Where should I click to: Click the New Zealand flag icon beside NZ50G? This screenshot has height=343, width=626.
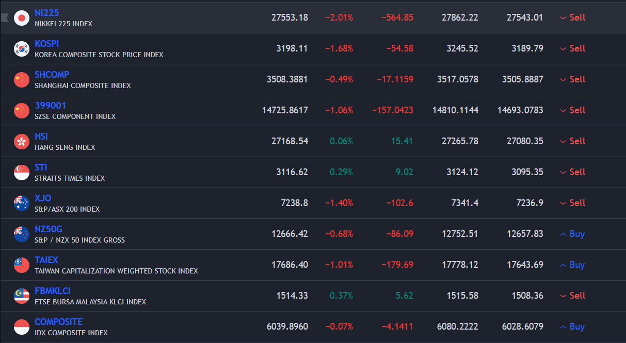pyautogui.click(x=22, y=234)
